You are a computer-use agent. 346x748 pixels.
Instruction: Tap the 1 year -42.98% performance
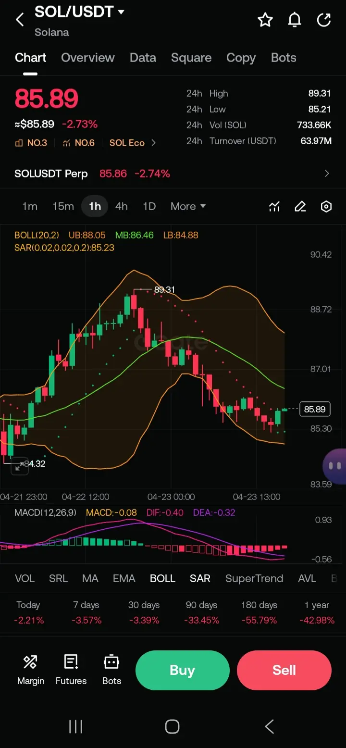coord(317,612)
